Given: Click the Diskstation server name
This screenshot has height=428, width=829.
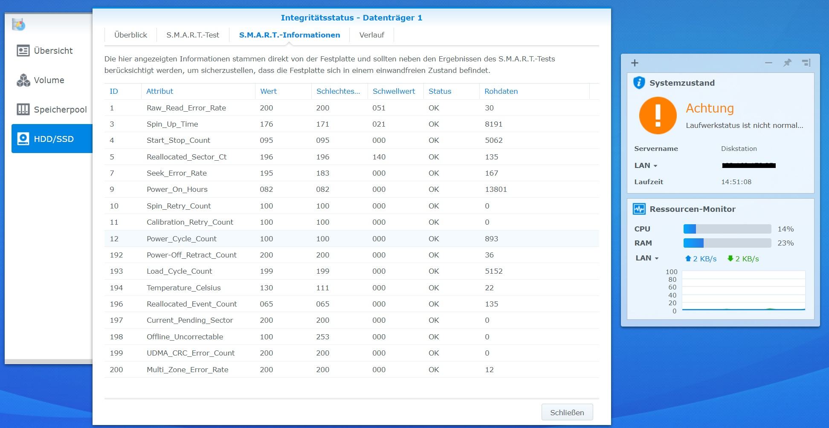Looking at the screenshot, I should click(739, 149).
